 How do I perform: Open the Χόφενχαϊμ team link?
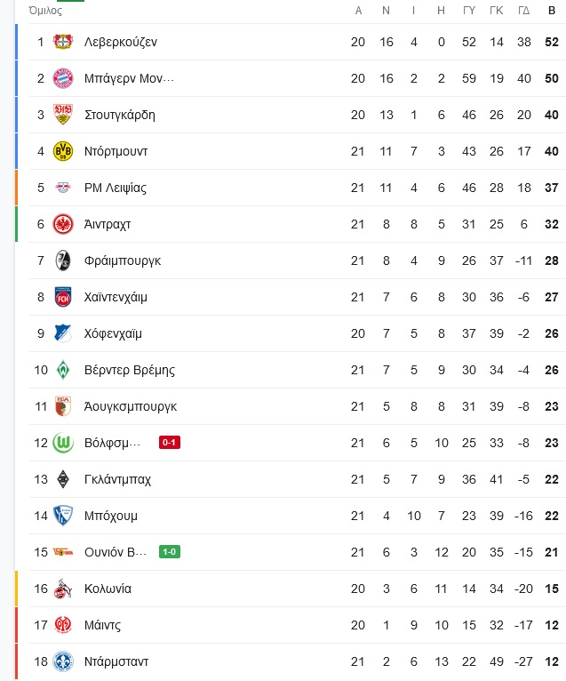point(113,334)
